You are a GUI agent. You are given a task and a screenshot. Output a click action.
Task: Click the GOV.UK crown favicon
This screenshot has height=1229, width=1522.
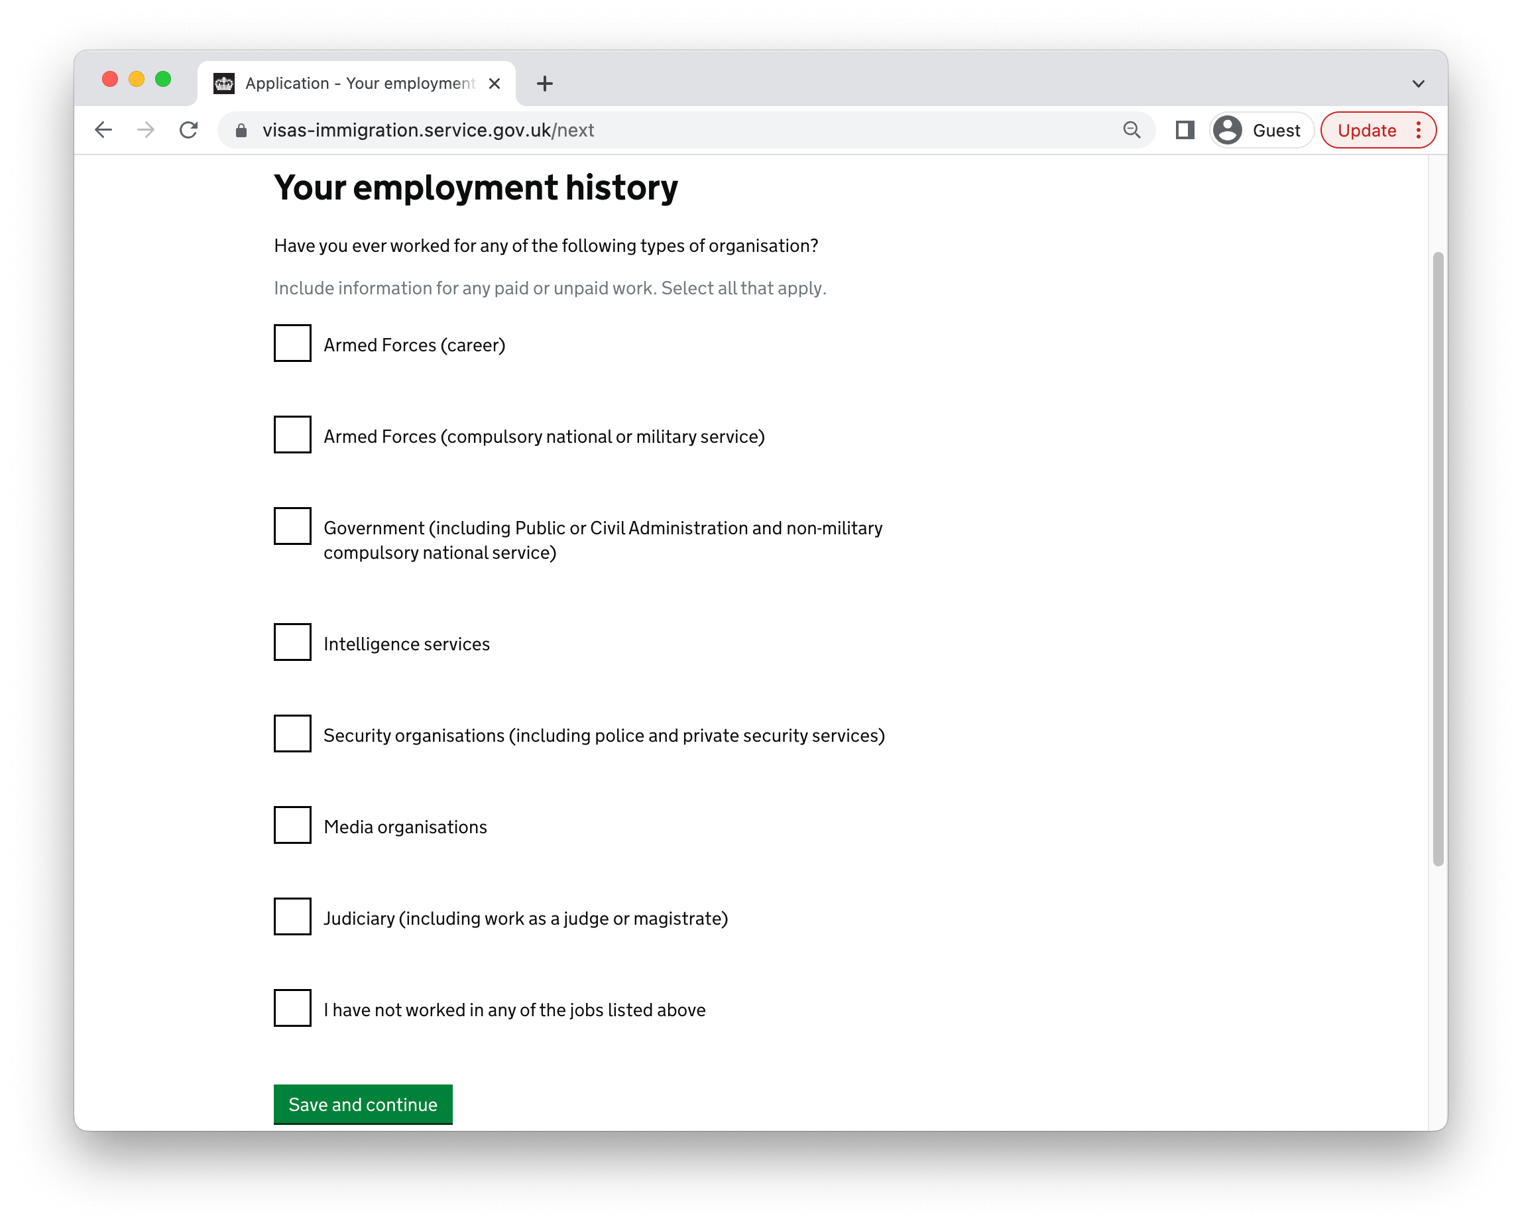(x=225, y=84)
